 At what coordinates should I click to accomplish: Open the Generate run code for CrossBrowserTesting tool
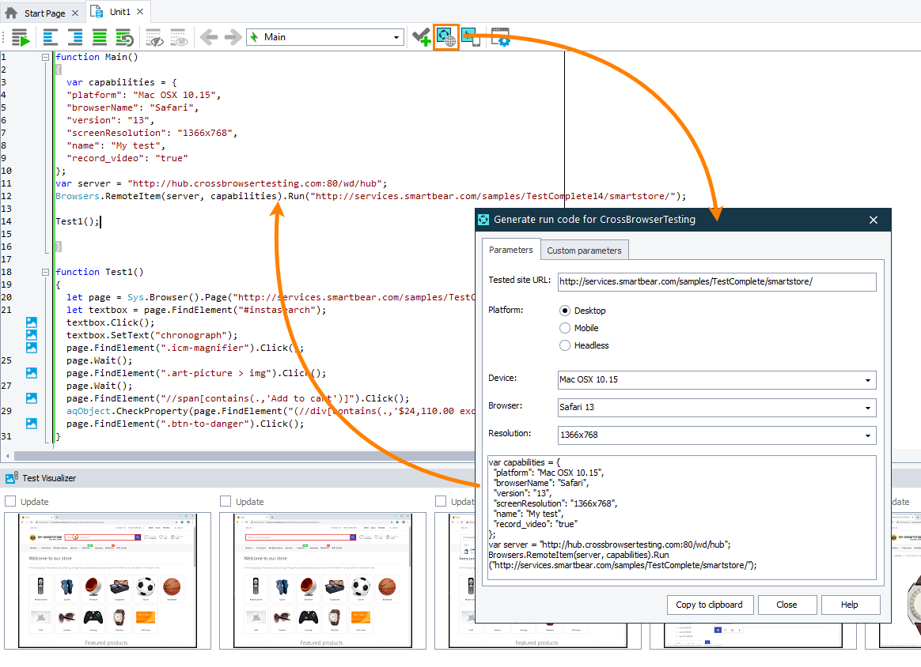point(445,36)
